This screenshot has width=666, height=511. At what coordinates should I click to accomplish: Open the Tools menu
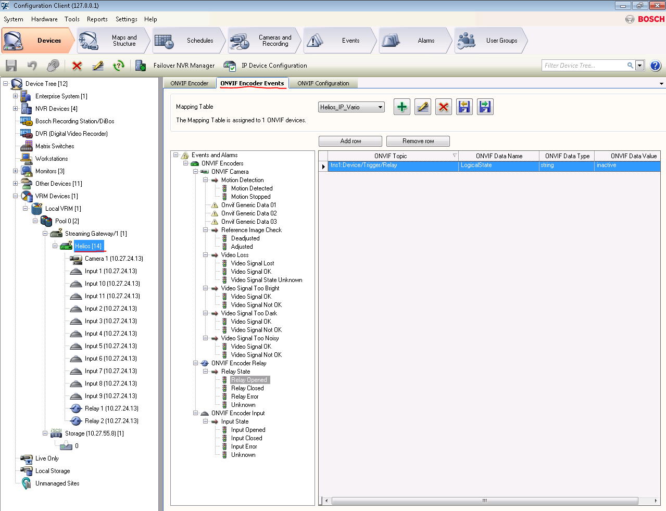click(x=72, y=19)
